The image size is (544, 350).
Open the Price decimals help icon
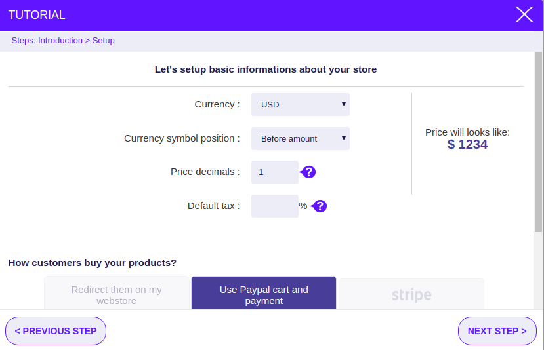[308, 172]
